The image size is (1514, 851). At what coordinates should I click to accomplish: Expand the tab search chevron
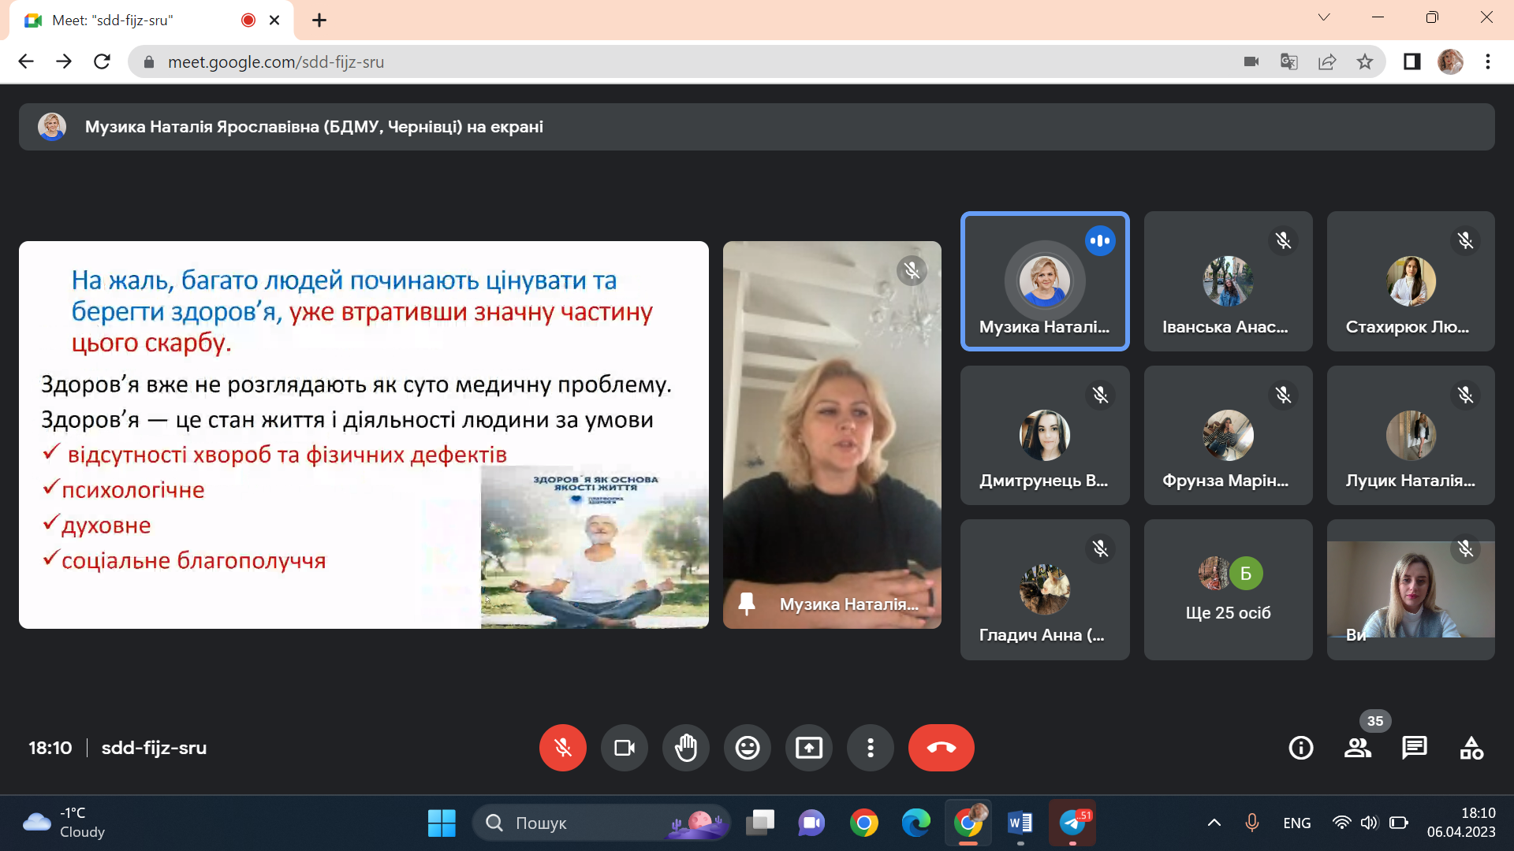(1324, 17)
